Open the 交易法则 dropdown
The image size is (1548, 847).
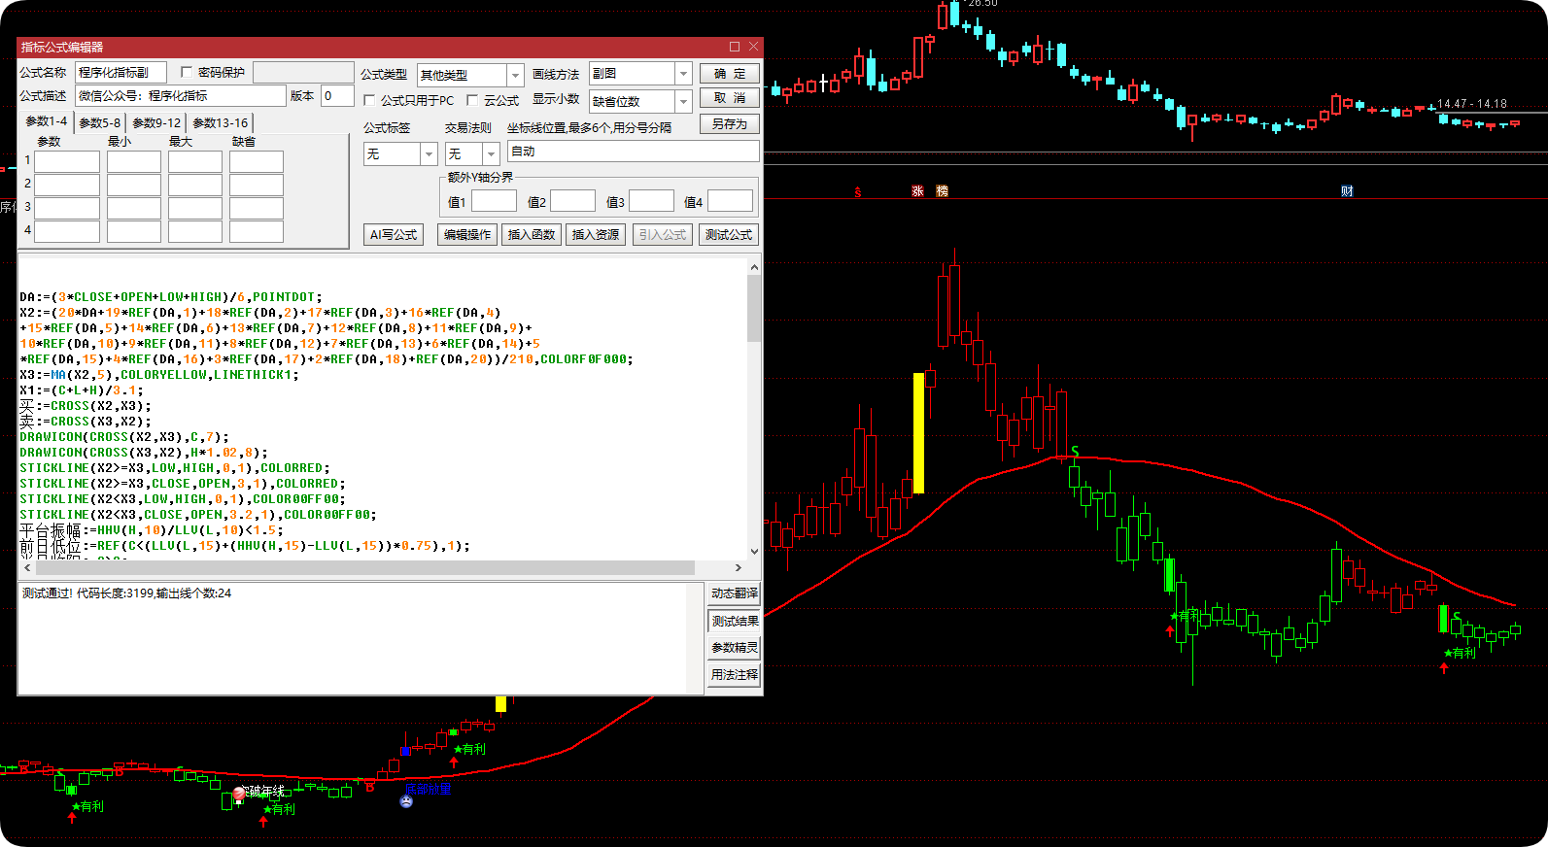point(491,154)
